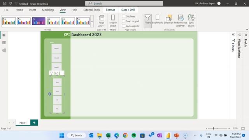Switch to the Home ribbon tab
This screenshot has width=249, height=140.
click(19, 10)
